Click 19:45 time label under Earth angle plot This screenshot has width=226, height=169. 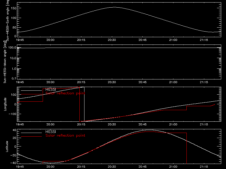(x=20, y=40)
